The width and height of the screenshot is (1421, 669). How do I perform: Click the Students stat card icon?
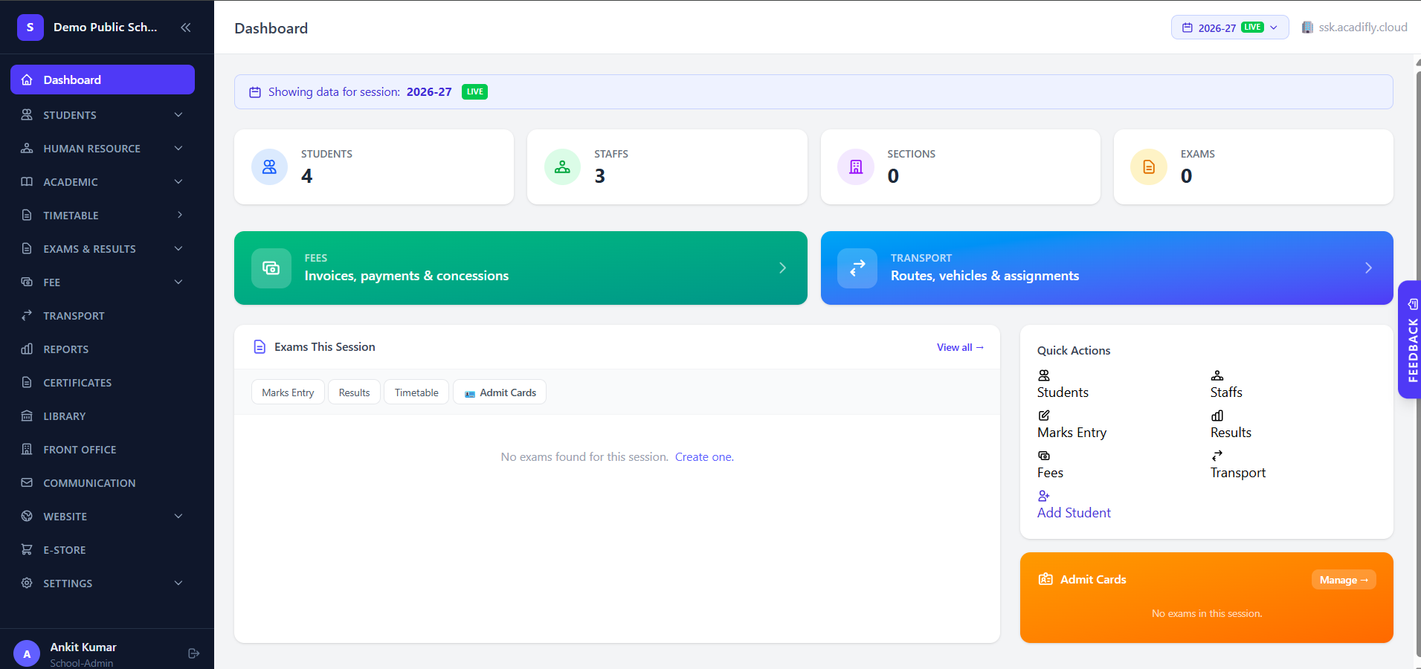(x=269, y=167)
